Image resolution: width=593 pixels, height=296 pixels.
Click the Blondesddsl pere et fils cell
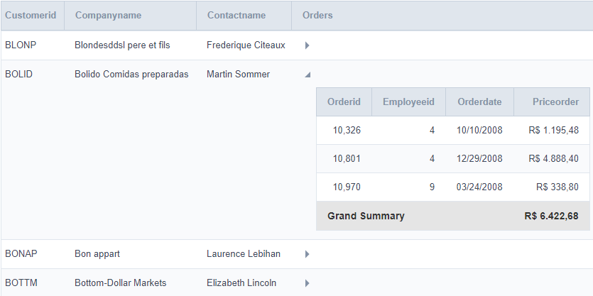(x=122, y=45)
